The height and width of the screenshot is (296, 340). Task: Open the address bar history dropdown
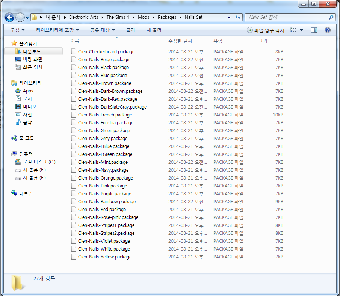tap(229, 17)
